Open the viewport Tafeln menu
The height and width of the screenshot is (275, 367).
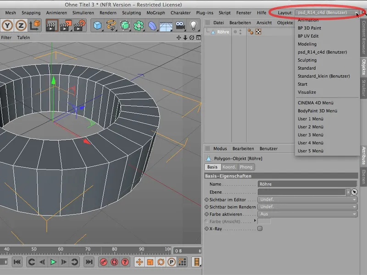pos(23,38)
